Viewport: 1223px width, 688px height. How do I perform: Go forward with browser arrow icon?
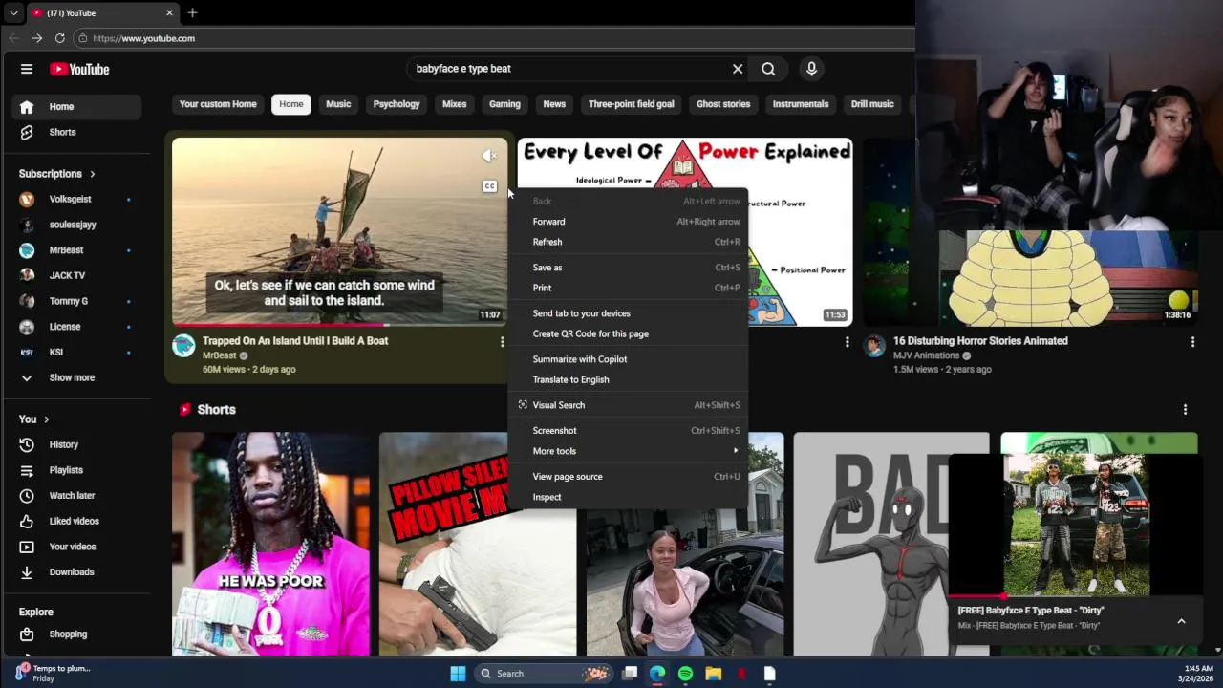click(36, 38)
